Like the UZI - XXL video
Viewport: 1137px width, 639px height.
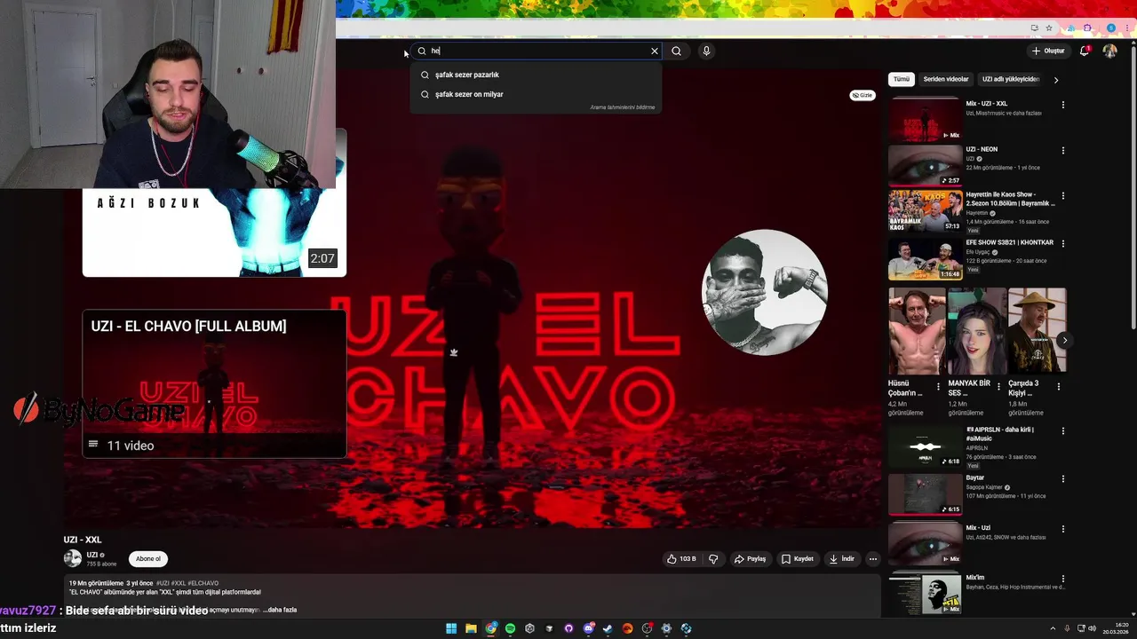[681, 559]
